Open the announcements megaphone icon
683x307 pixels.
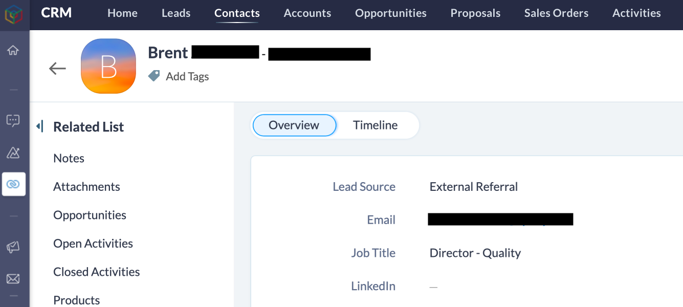coord(14,247)
